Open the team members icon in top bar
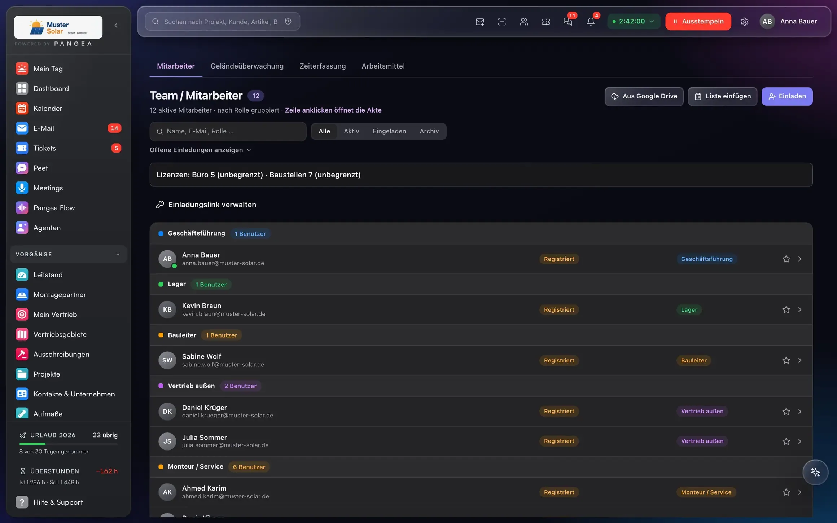This screenshot has height=523, width=837. point(524,22)
